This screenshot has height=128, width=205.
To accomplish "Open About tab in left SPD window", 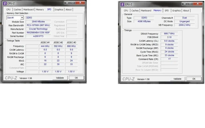I will pyautogui.click(x=69, y=10).
